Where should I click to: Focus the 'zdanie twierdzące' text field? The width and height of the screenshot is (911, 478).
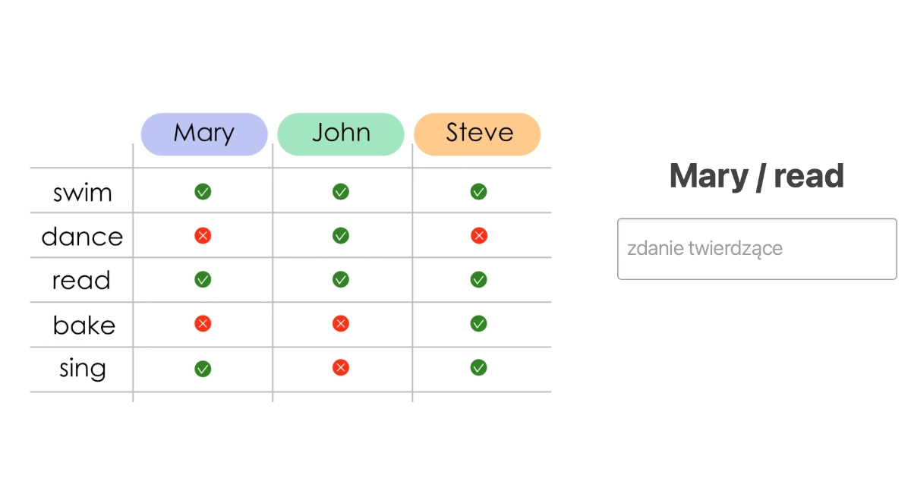tap(757, 249)
